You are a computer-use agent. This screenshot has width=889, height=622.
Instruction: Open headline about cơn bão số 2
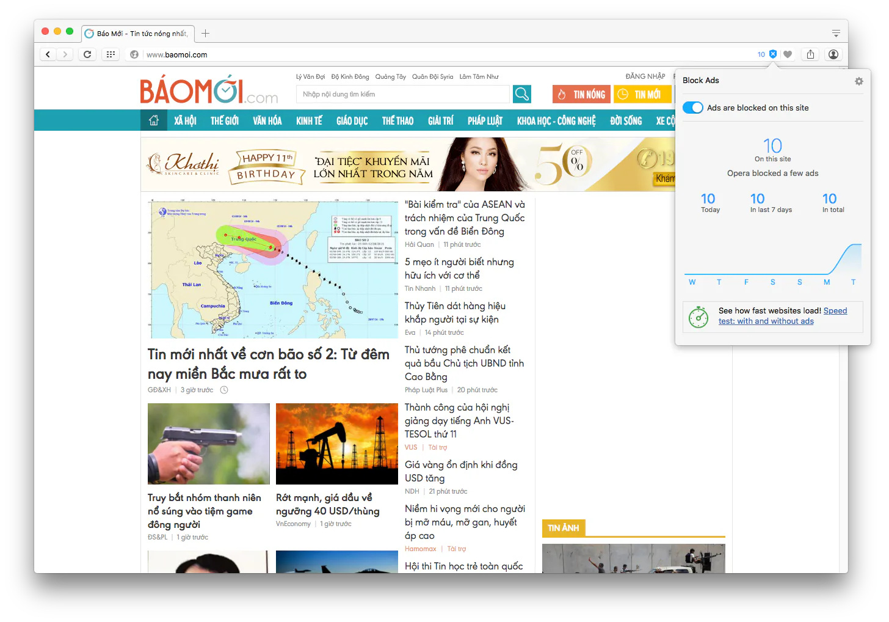click(x=269, y=364)
